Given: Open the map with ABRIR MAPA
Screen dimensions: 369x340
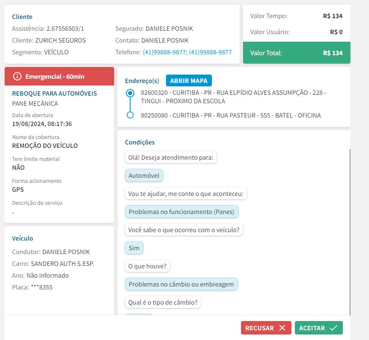Looking at the screenshot, I should tap(189, 80).
